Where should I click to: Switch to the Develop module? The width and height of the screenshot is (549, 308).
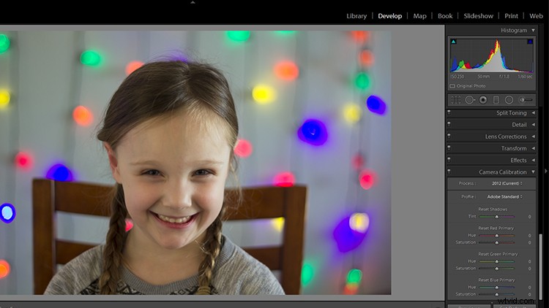click(389, 16)
